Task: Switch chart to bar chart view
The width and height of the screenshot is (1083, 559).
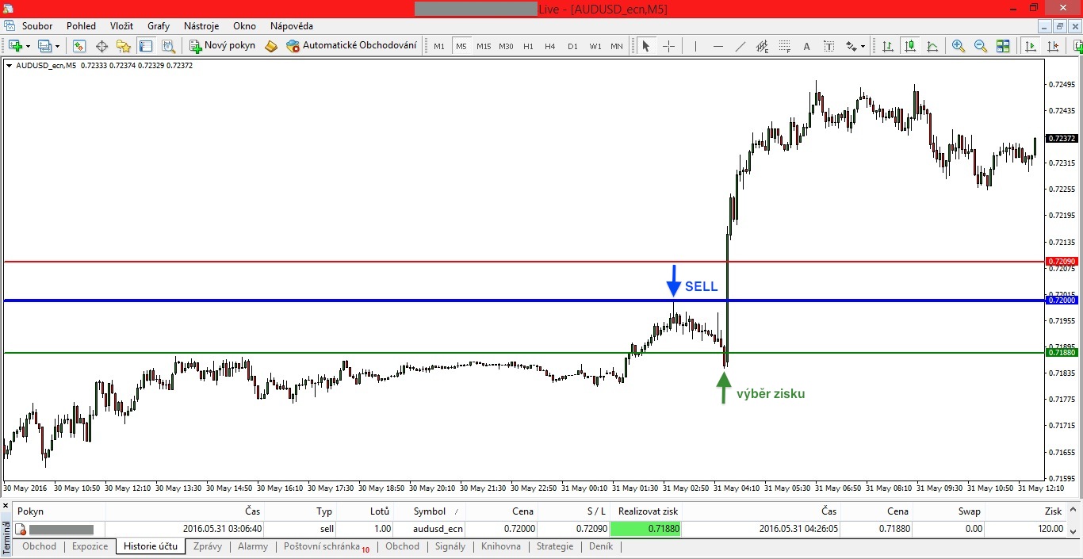Action: point(887,46)
